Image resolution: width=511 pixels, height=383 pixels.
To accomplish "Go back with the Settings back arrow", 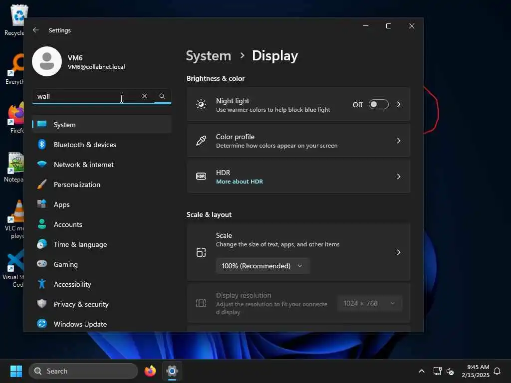I will click(x=36, y=30).
